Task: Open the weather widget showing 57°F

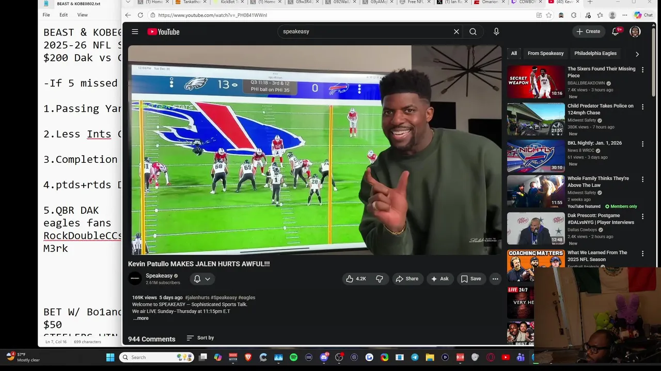Action: pyautogui.click(x=23, y=357)
